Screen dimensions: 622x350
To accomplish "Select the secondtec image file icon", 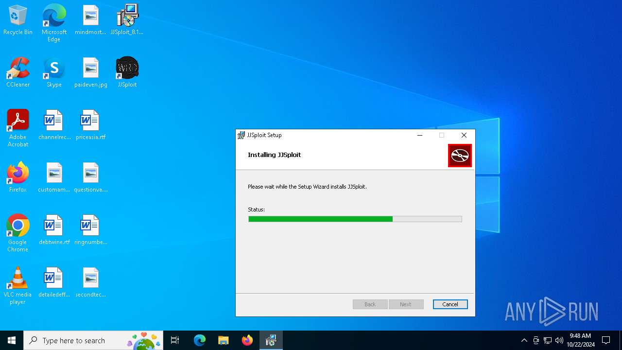I will 91,282.
